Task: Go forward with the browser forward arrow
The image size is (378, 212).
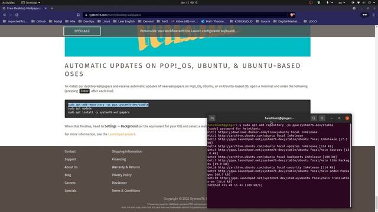Action: [11, 15]
